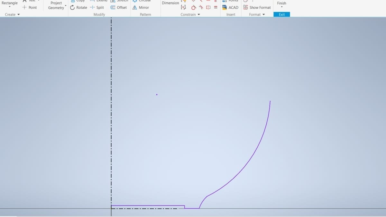Select the Rotate modify tool

coord(78,7)
